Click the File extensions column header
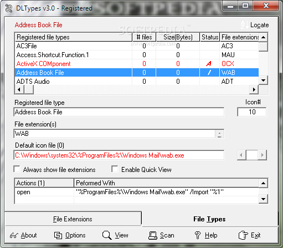 [x=239, y=37]
